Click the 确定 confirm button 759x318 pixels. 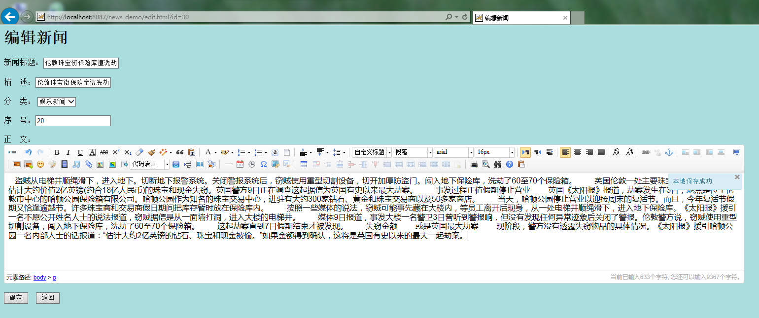[16, 298]
